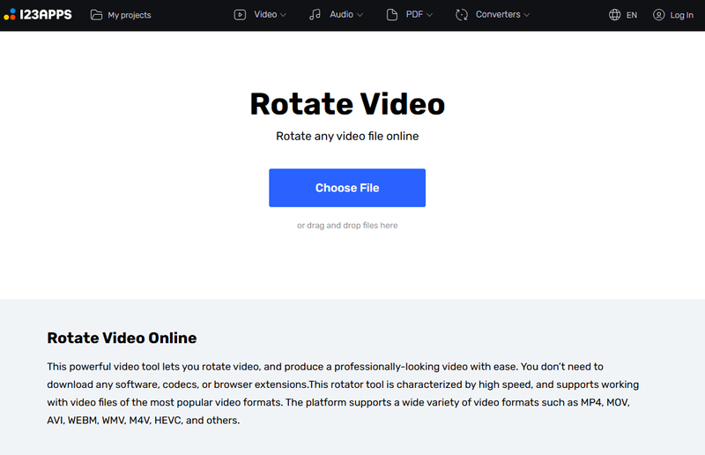
Task: Open My projects link
Action: coord(130,15)
